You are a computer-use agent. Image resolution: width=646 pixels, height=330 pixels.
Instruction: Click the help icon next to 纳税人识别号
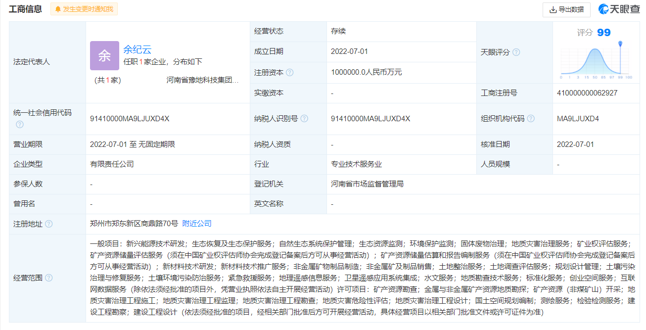point(304,119)
